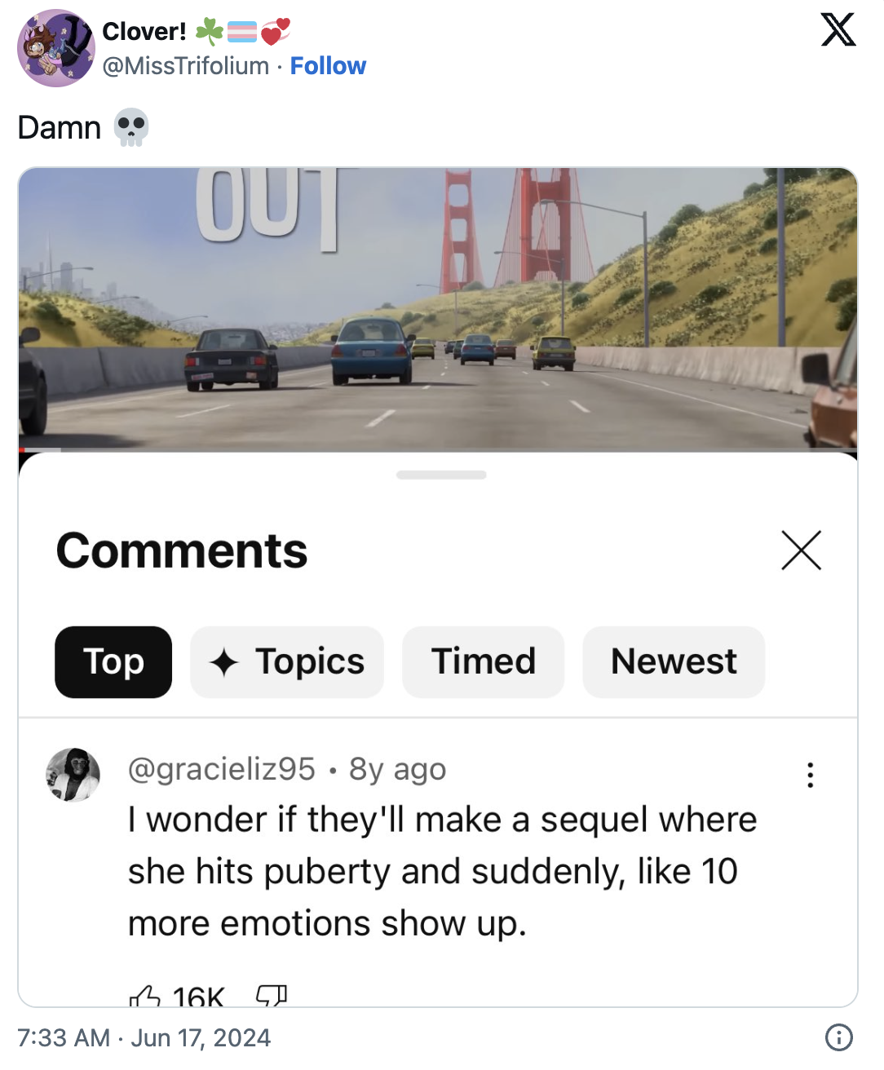Switch to Timed comments

483,661
